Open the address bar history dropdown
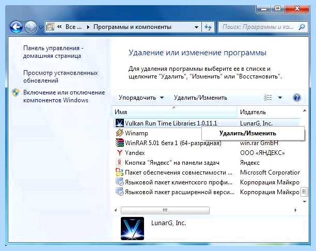 pos(196,27)
